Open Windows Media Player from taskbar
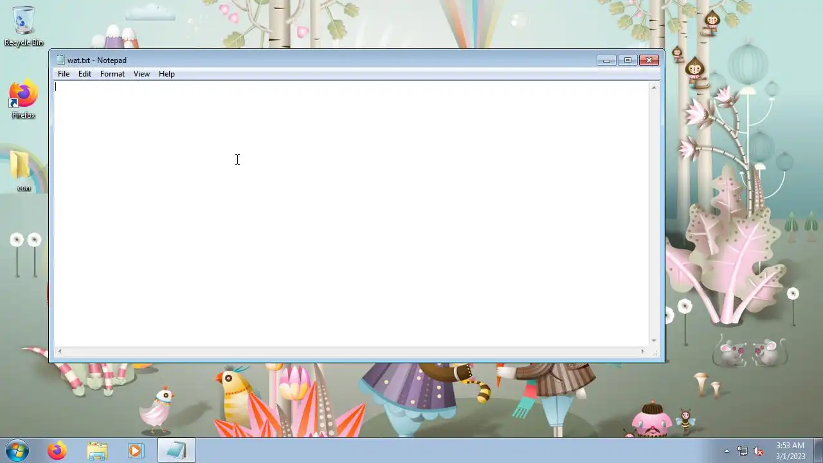The image size is (823, 463). [x=136, y=451]
